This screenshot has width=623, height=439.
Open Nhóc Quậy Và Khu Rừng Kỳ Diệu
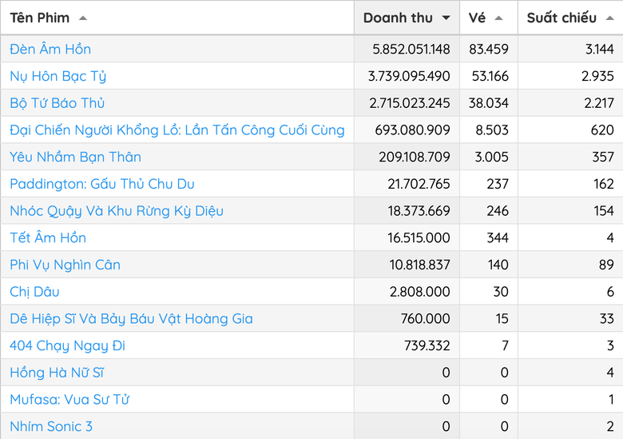tap(117, 211)
